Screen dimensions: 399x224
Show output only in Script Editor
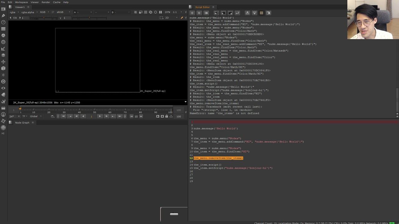pos(254,13)
